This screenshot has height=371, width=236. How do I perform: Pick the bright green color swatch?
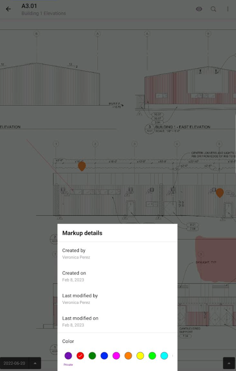[x=152, y=356]
